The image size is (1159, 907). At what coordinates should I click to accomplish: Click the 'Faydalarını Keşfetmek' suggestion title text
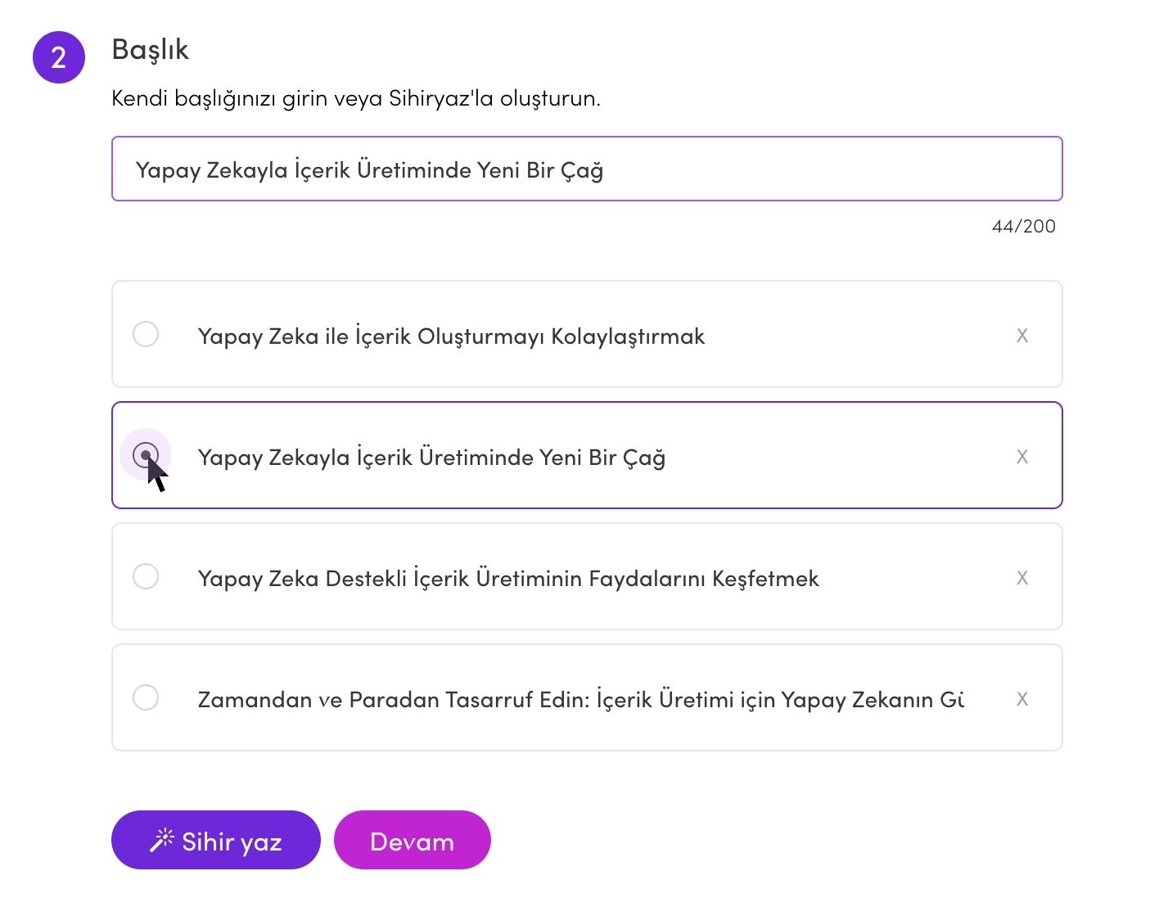tap(508, 579)
